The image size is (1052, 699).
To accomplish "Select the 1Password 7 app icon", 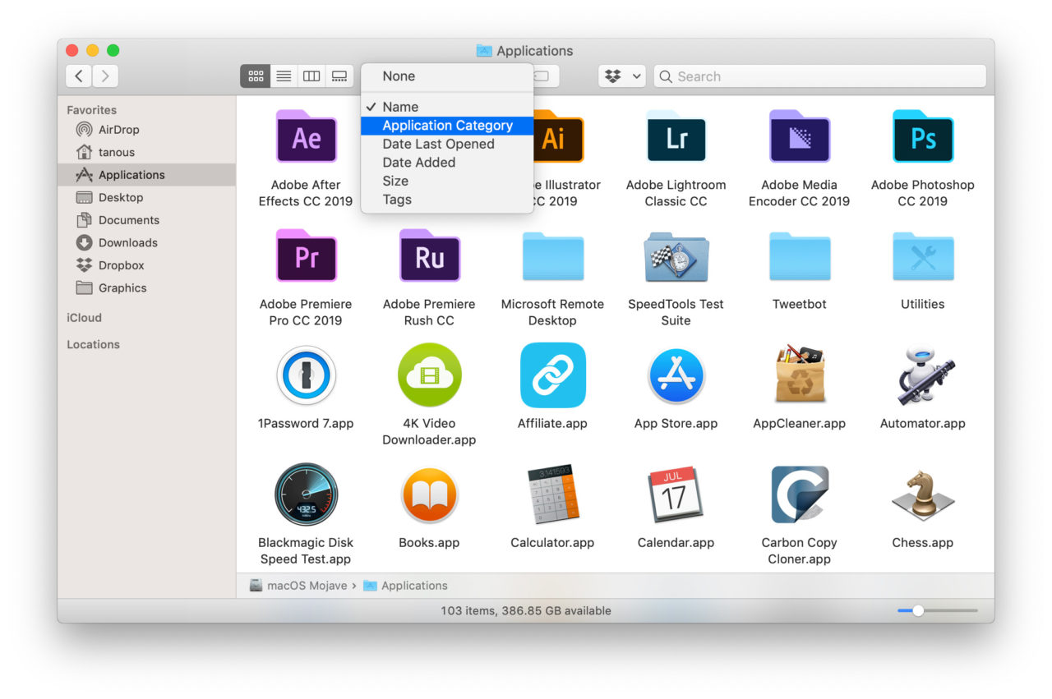I will pos(306,375).
